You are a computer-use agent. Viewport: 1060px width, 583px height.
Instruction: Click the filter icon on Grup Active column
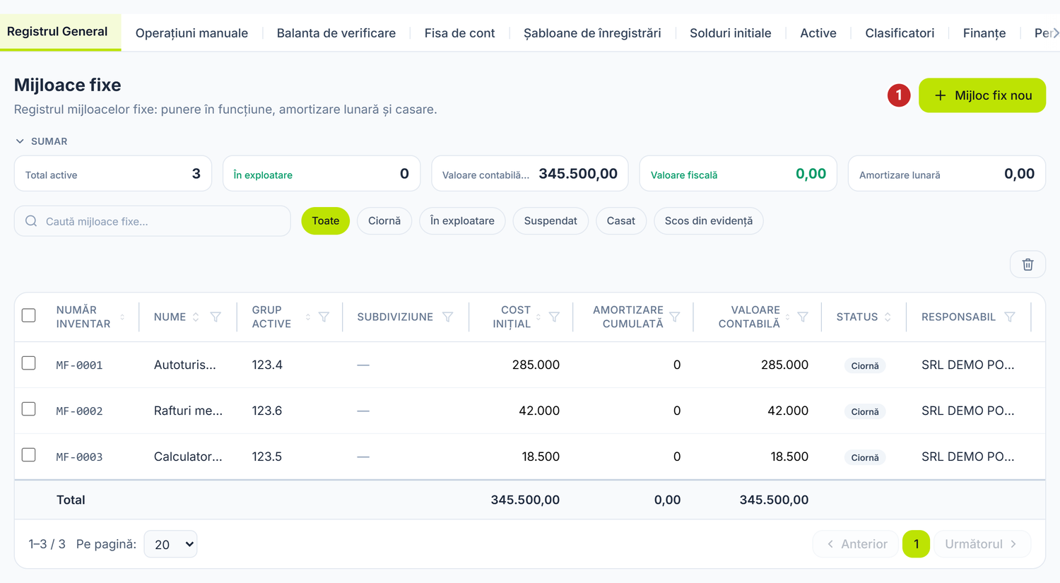click(324, 317)
